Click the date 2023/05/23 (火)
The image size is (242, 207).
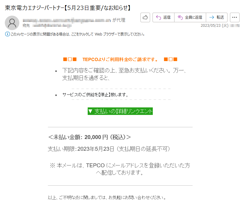click(215, 26)
